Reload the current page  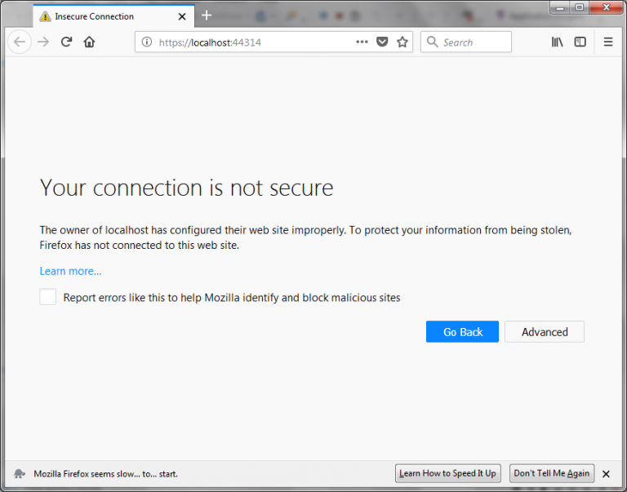click(67, 42)
